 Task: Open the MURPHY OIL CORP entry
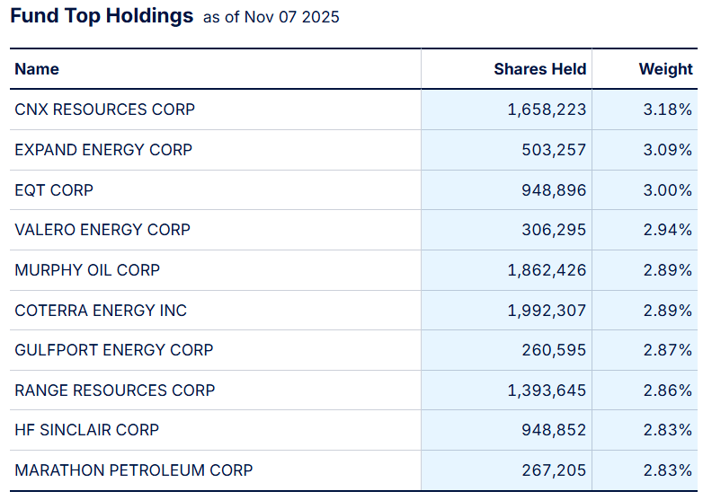(x=87, y=270)
